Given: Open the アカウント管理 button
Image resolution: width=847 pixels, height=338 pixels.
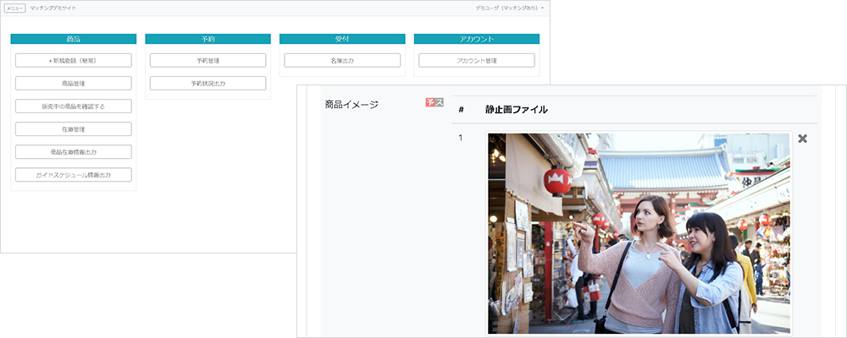Looking at the screenshot, I should click(x=476, y=60).
